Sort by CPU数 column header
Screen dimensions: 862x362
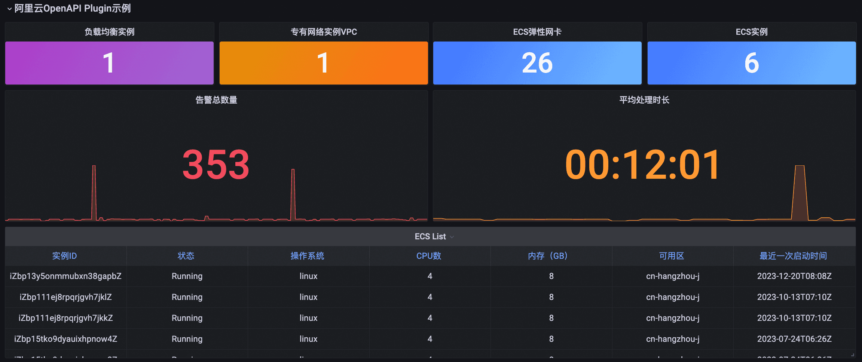(429, 256)
